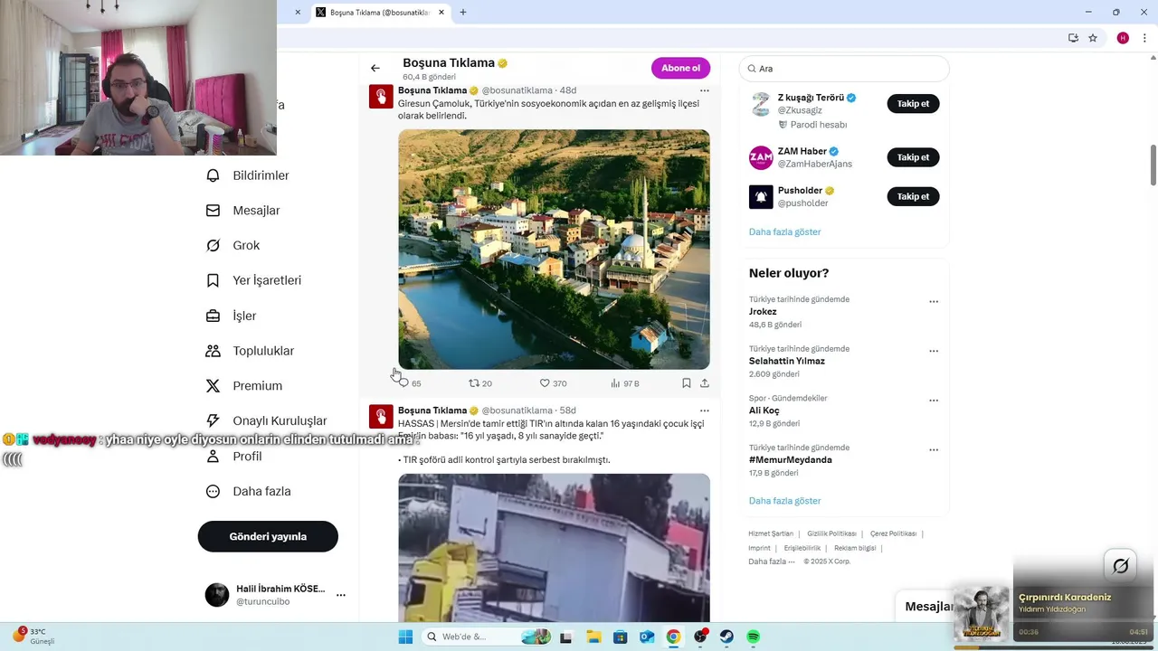This screenshot has height=651, width=1158.
Task: Open the Topluluklar people icon
Action: 213,351
